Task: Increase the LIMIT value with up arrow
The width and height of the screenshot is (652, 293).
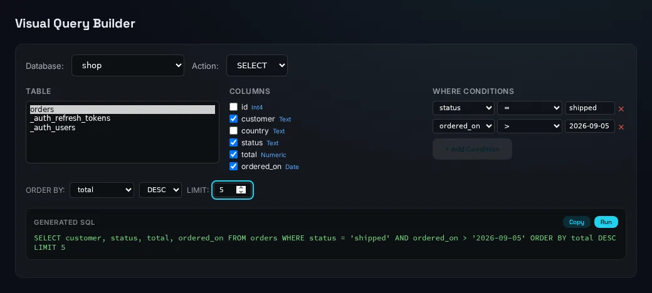Action: pos(241,188)
